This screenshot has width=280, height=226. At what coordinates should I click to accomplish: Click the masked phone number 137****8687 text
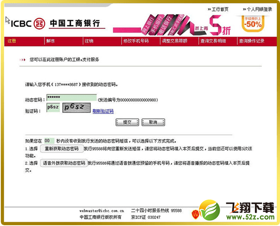click(x=66, y=85)
